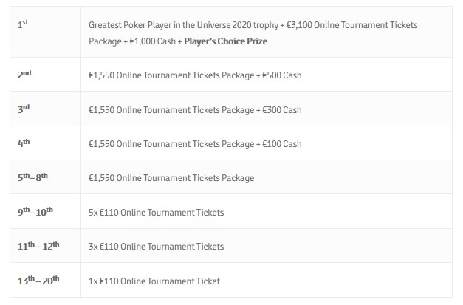Select the 3x €110 Online Tournament Tickets text
This screenshot has height=305, width=463.
(156, 247)
